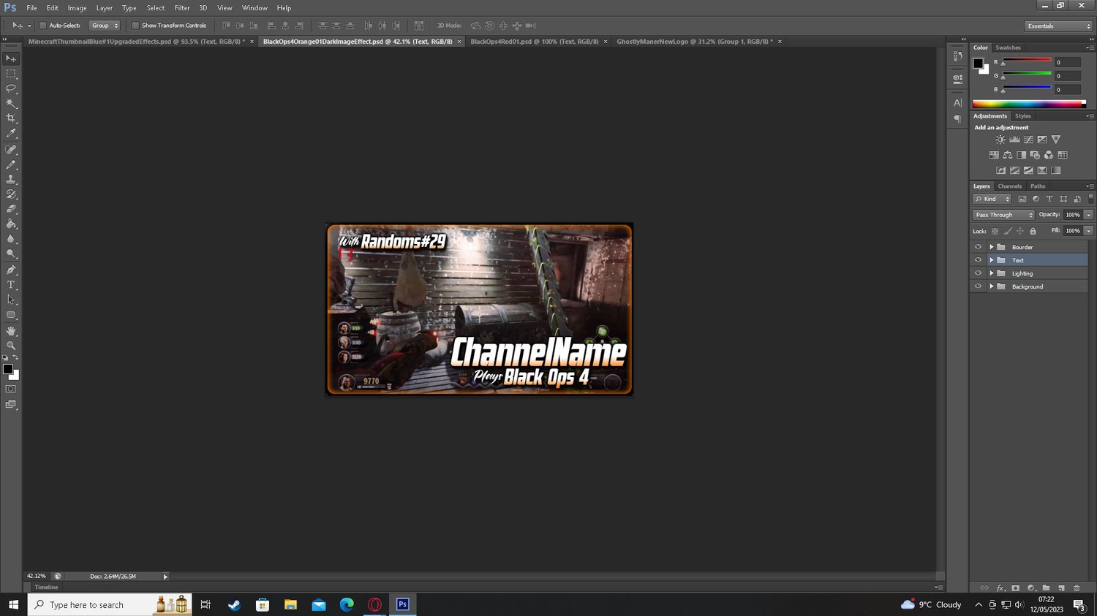This screenshot has width=1097, height=616.
Task: Add a Levels adjustment
Action: [1014, 140]
